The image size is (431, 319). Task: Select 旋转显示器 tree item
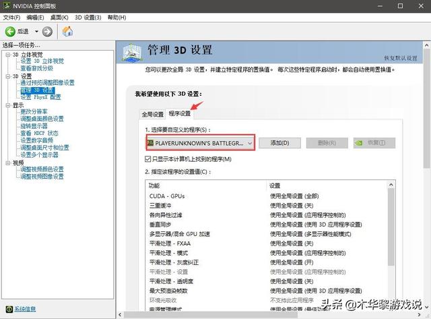[x=34, y=126]
